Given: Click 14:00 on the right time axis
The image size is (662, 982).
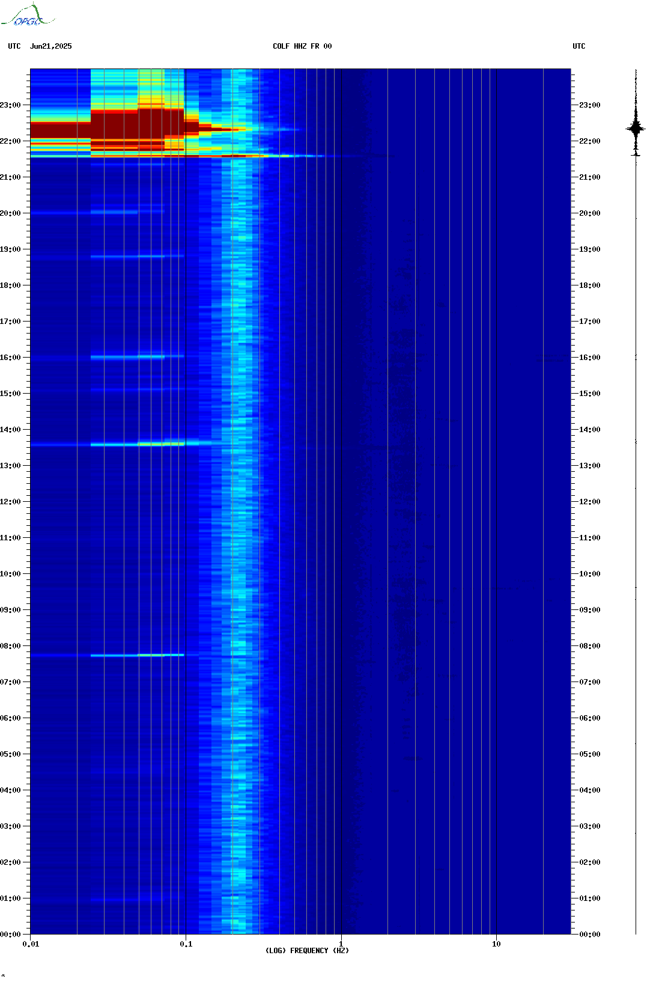Looking at the screenshot, I should tap(589, 430).
